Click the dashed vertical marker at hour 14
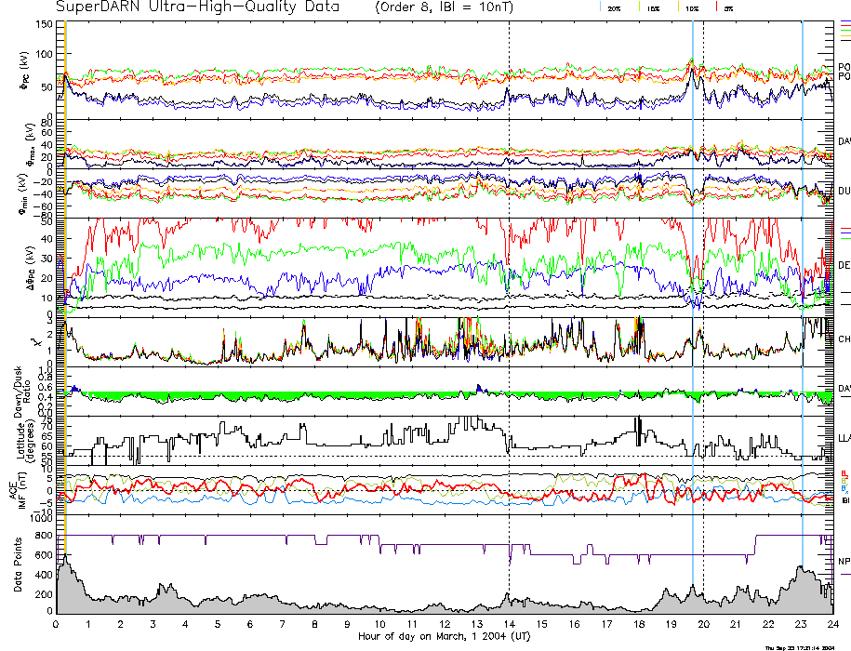Viewport: 851px width, 651px height. 509,317
